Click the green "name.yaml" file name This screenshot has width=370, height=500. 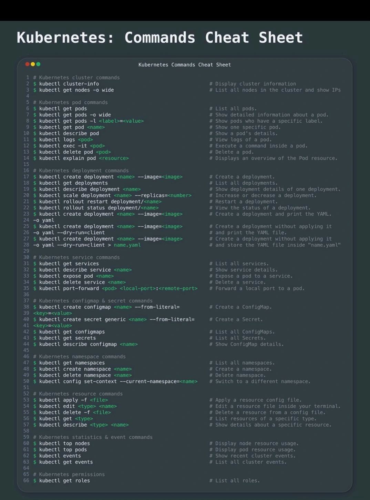coord(127,245)
